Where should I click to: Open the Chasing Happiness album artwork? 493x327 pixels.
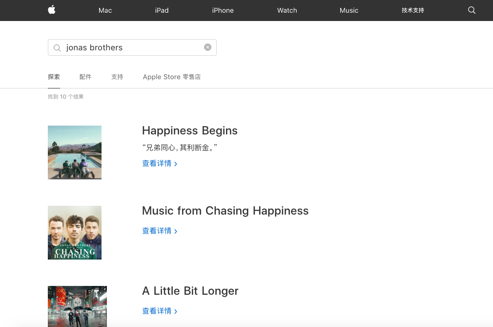point(74,233)
